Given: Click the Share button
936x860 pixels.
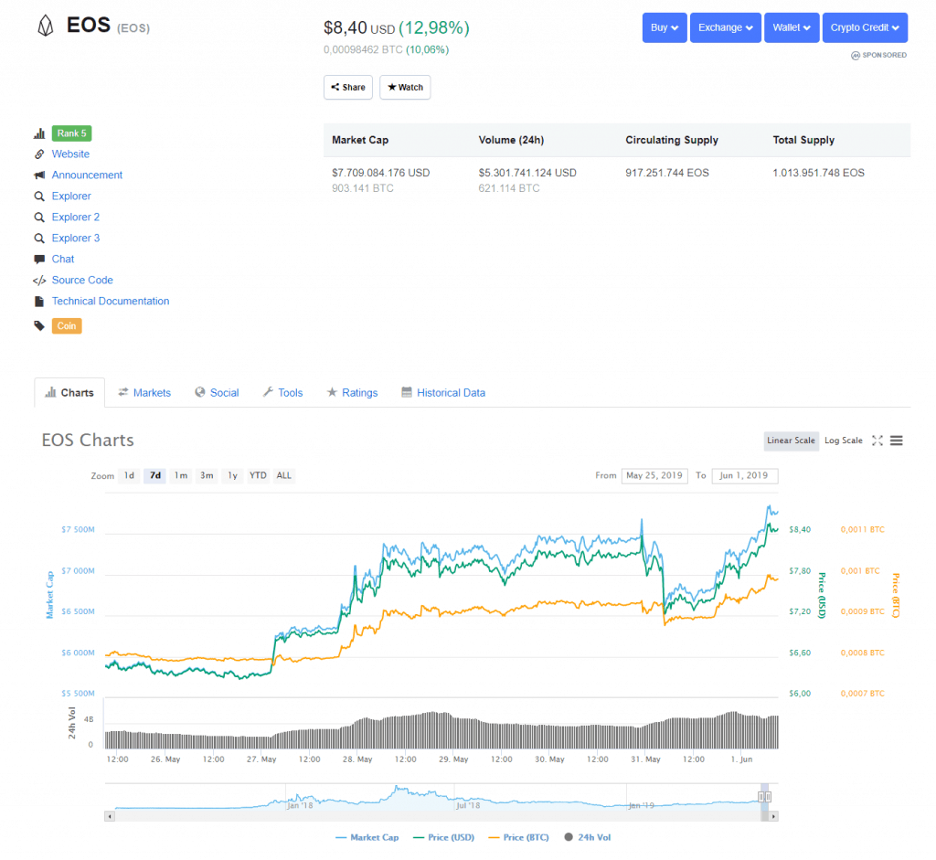Looking at the screenshot, I should tap(348, 87).
